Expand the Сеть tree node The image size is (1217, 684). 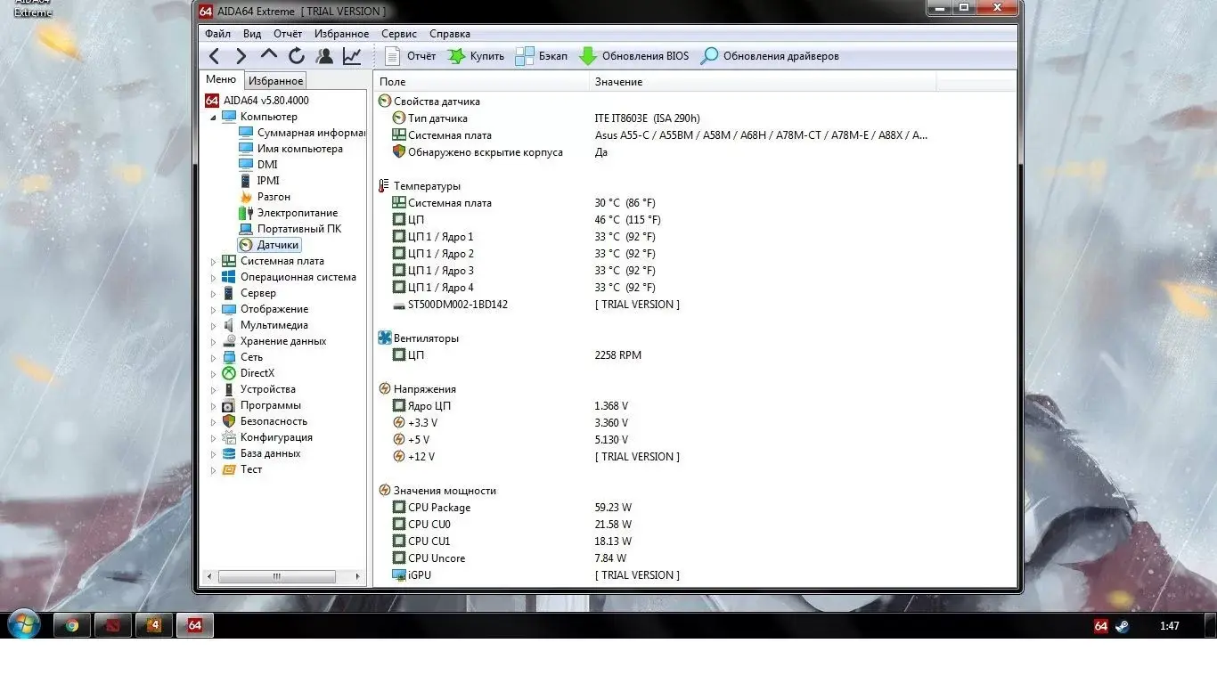tap(213, 358)
